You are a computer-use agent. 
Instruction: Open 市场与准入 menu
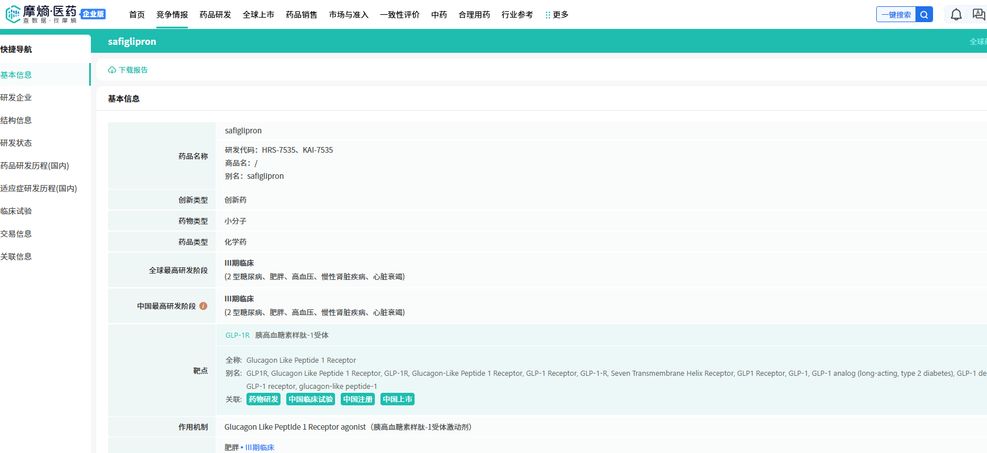pyautogui.click(x=349, y=15)
